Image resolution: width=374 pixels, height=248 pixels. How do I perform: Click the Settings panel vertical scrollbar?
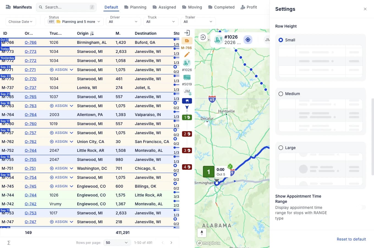coord(373,137)
